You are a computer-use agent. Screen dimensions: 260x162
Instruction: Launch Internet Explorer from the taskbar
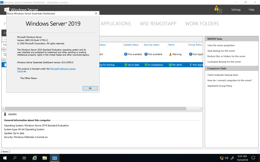(x=35, y=158)
